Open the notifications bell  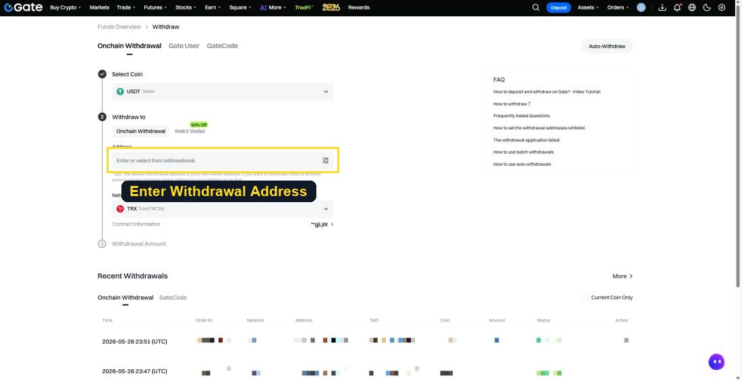click(x=677, y=7)
